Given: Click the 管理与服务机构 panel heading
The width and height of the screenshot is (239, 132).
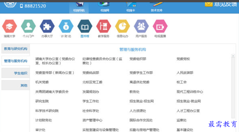Looking at the screenshot, I should (133, 50).
